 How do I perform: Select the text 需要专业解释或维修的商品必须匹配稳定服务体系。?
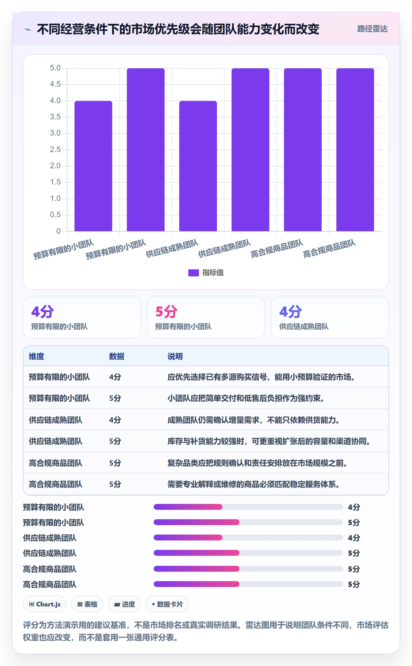coord(254,484)
